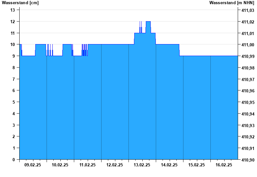The width and height of the screenshot is (257, 177).
Task: Click the 16.02.25 date label
Action: [224, 165]
